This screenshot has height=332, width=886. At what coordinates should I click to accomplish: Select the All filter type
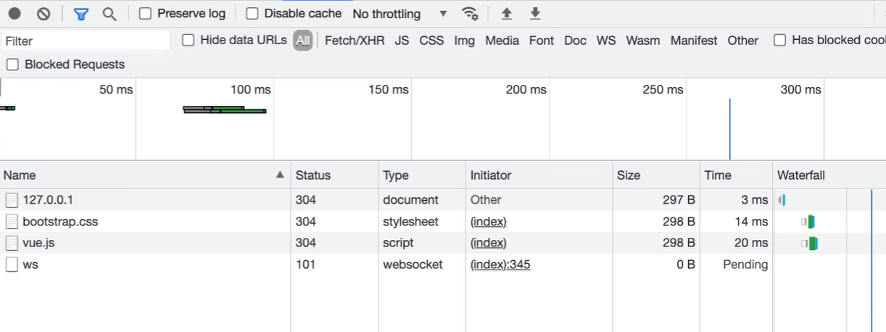[x=303, y=41]
